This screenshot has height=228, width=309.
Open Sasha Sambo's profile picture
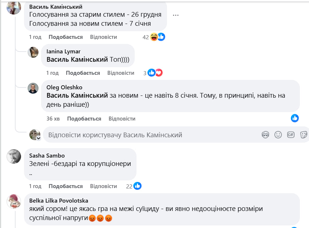(x=14, y=156)
